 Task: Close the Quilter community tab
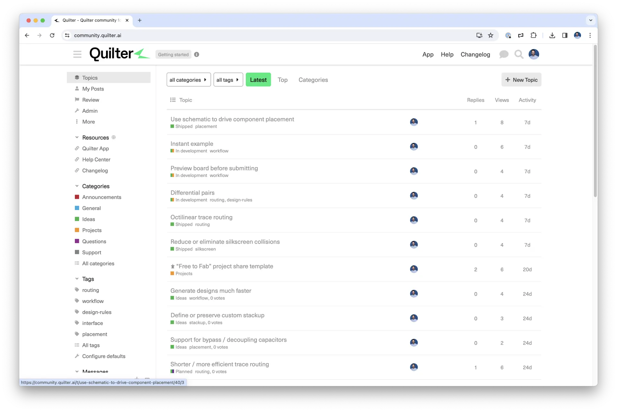click(x=127, y=20)
